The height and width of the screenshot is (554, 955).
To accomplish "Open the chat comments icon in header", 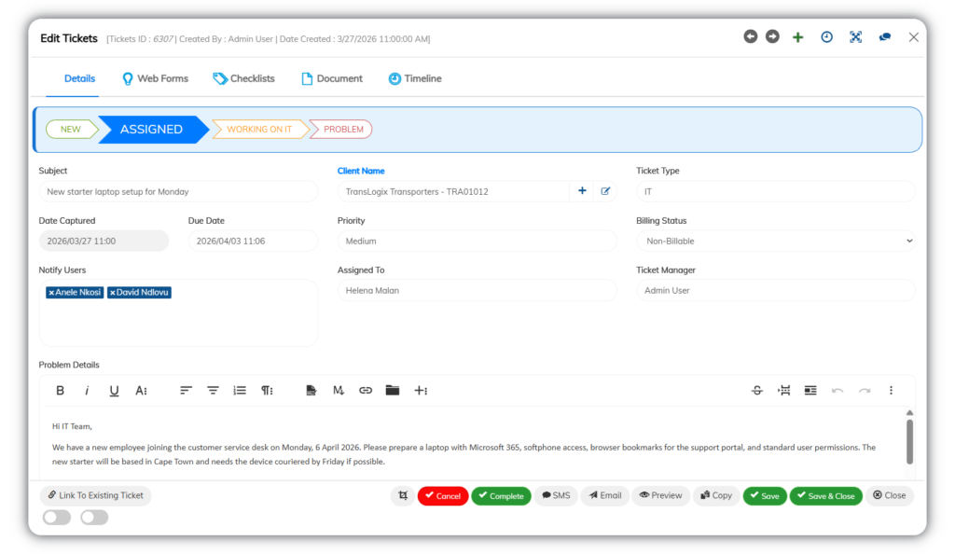I will pos(885,37).
